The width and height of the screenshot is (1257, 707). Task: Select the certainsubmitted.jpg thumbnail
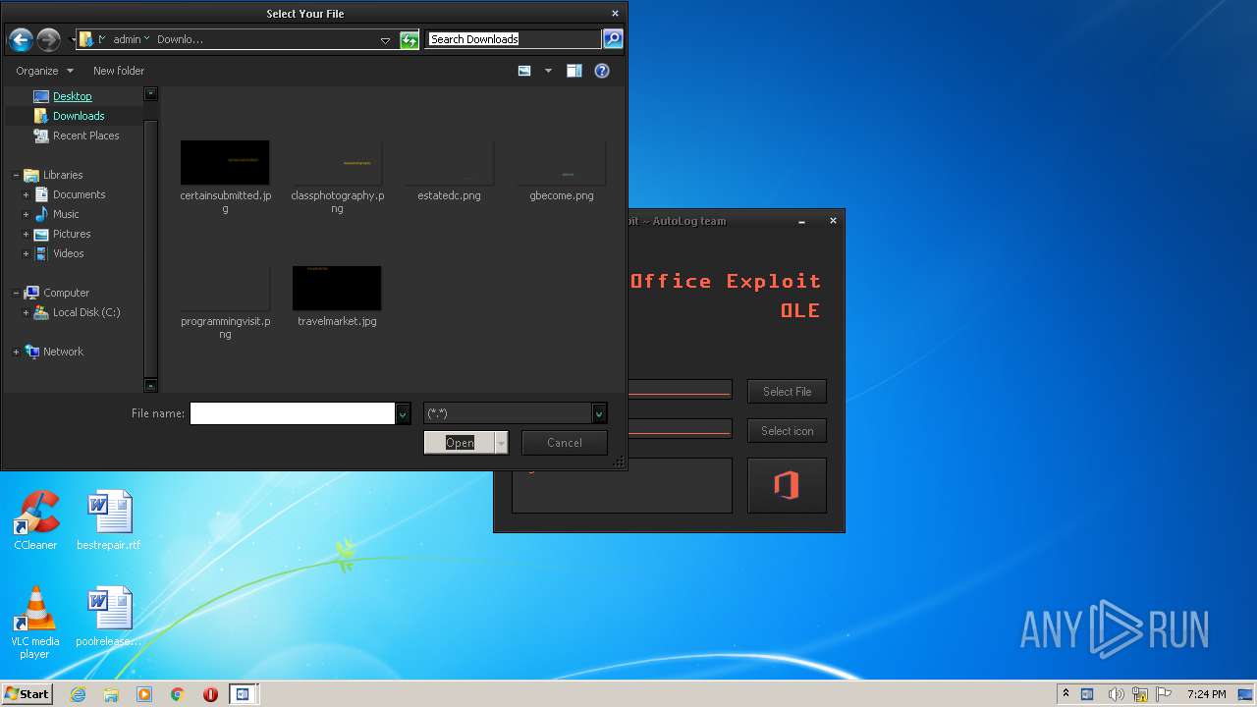[225, 163]
